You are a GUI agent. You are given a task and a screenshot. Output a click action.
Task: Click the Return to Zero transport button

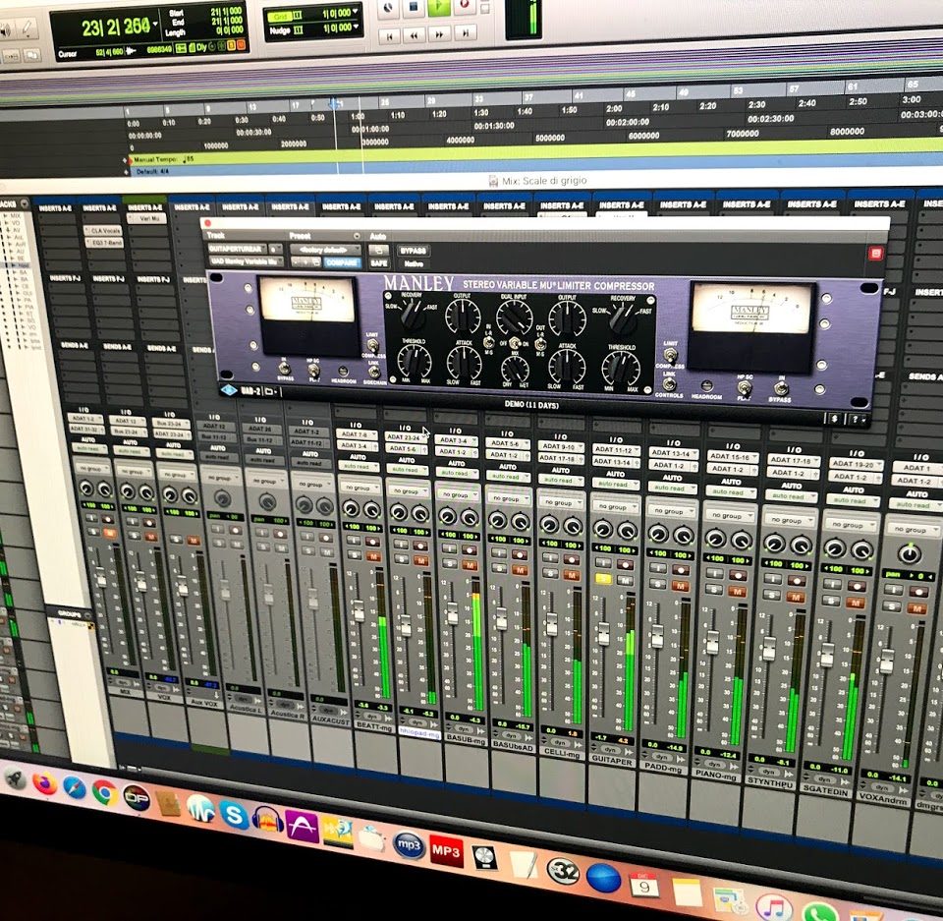390,36
